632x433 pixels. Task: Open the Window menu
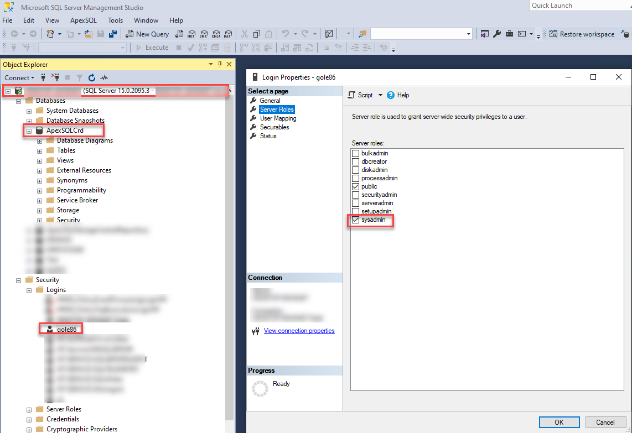coord(146,20)
